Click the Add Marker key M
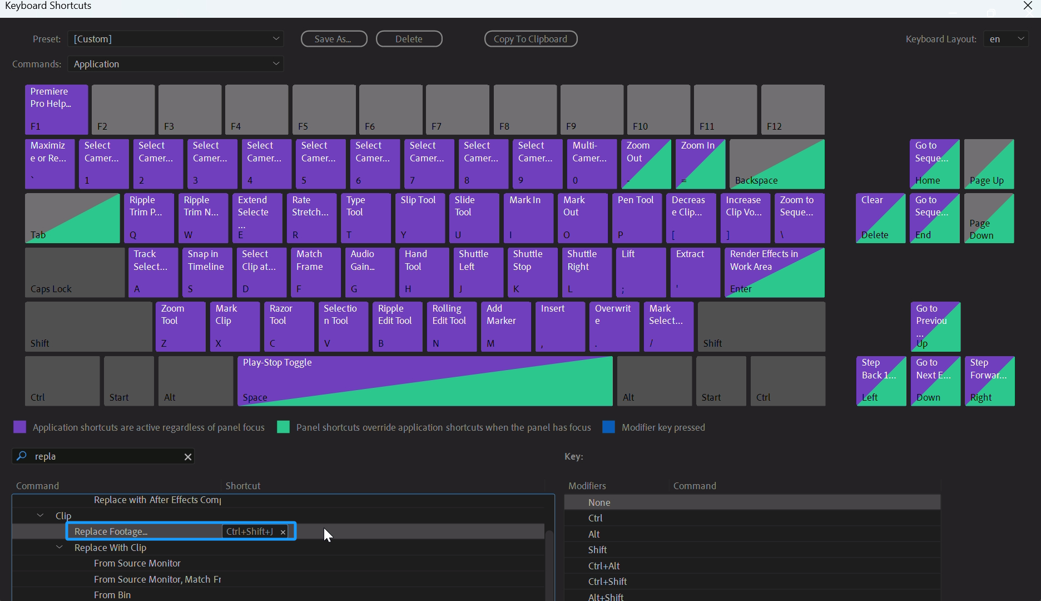1041x601 pixels. point(505,327)
